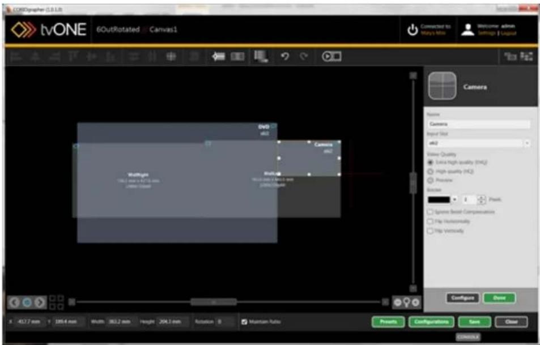Click the align left toolbar icon
Screen dimensions: 540x345
[x=15, y=57]
